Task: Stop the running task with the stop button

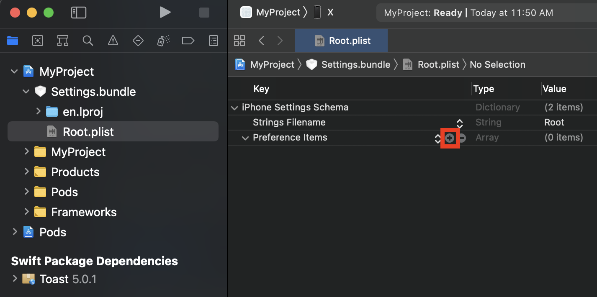Action: (x=204, y=13)
